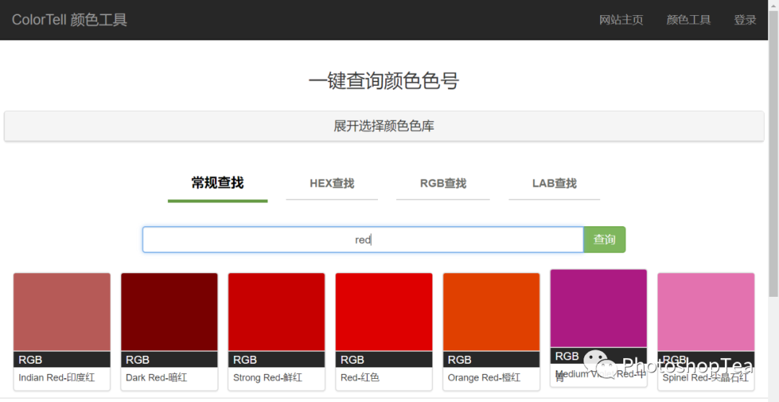Viewport: 779px width, 402px height.
Task: Open the 网站主页 nav link
Action: click(621, 20)
